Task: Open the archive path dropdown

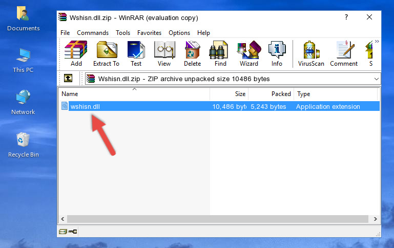Action: click(376, 79)
